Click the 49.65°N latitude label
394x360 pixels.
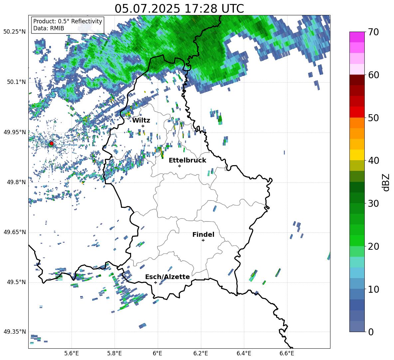(x=15, y=232)
